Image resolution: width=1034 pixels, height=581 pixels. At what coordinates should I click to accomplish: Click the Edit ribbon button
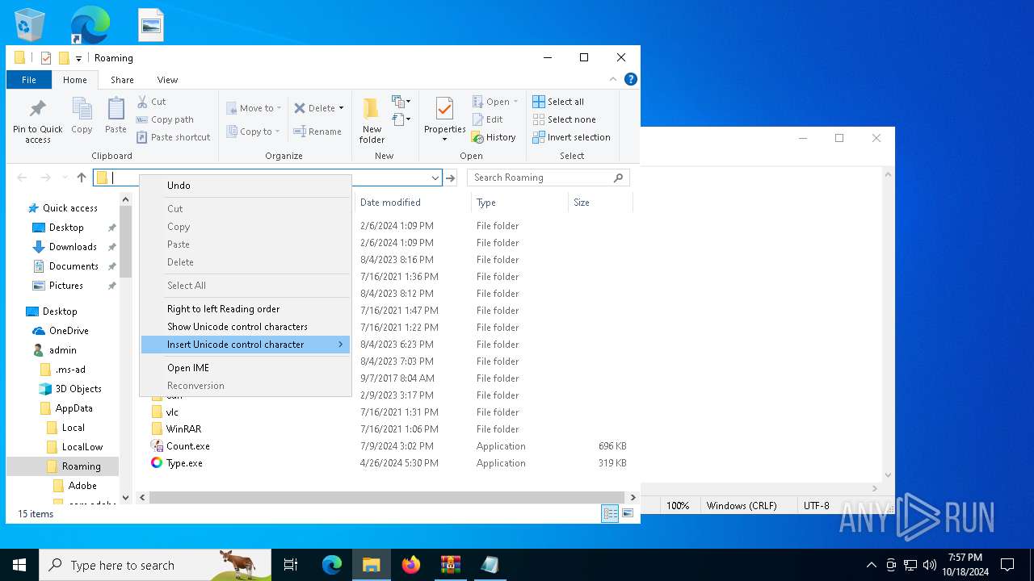point(488,119)
